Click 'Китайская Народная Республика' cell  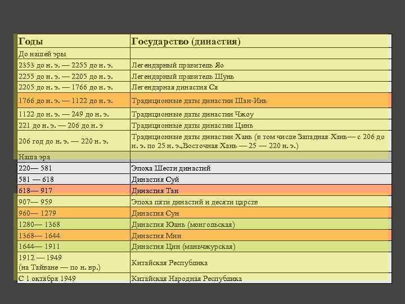261,278
